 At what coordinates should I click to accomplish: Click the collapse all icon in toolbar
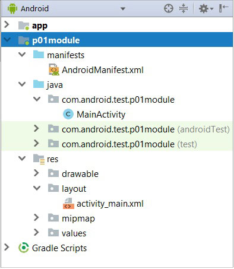pos(184,8)
